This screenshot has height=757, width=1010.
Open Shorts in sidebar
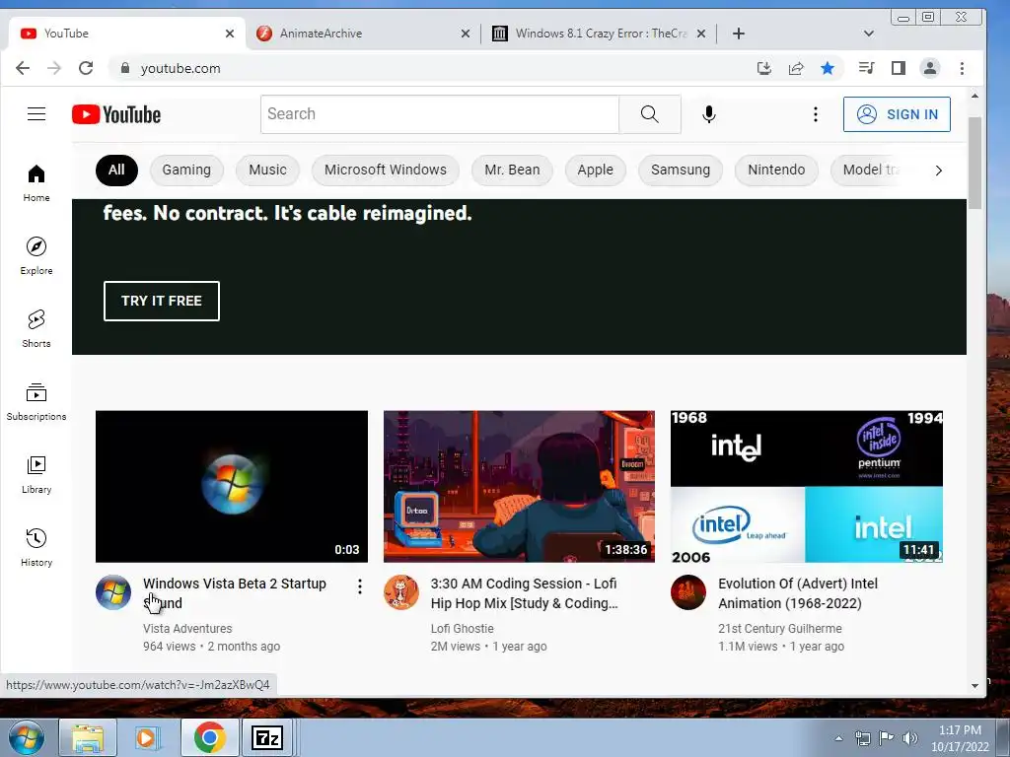36,328
